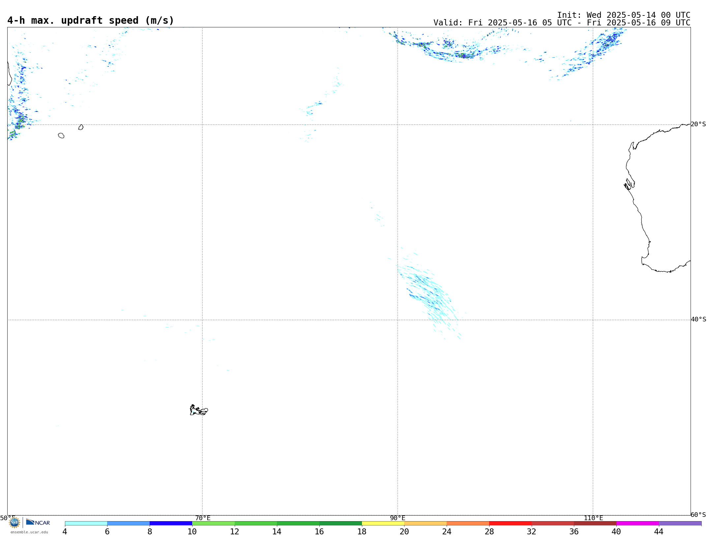Click the 20°S latitude label
The image size is (712, 536).
[698, 124]
